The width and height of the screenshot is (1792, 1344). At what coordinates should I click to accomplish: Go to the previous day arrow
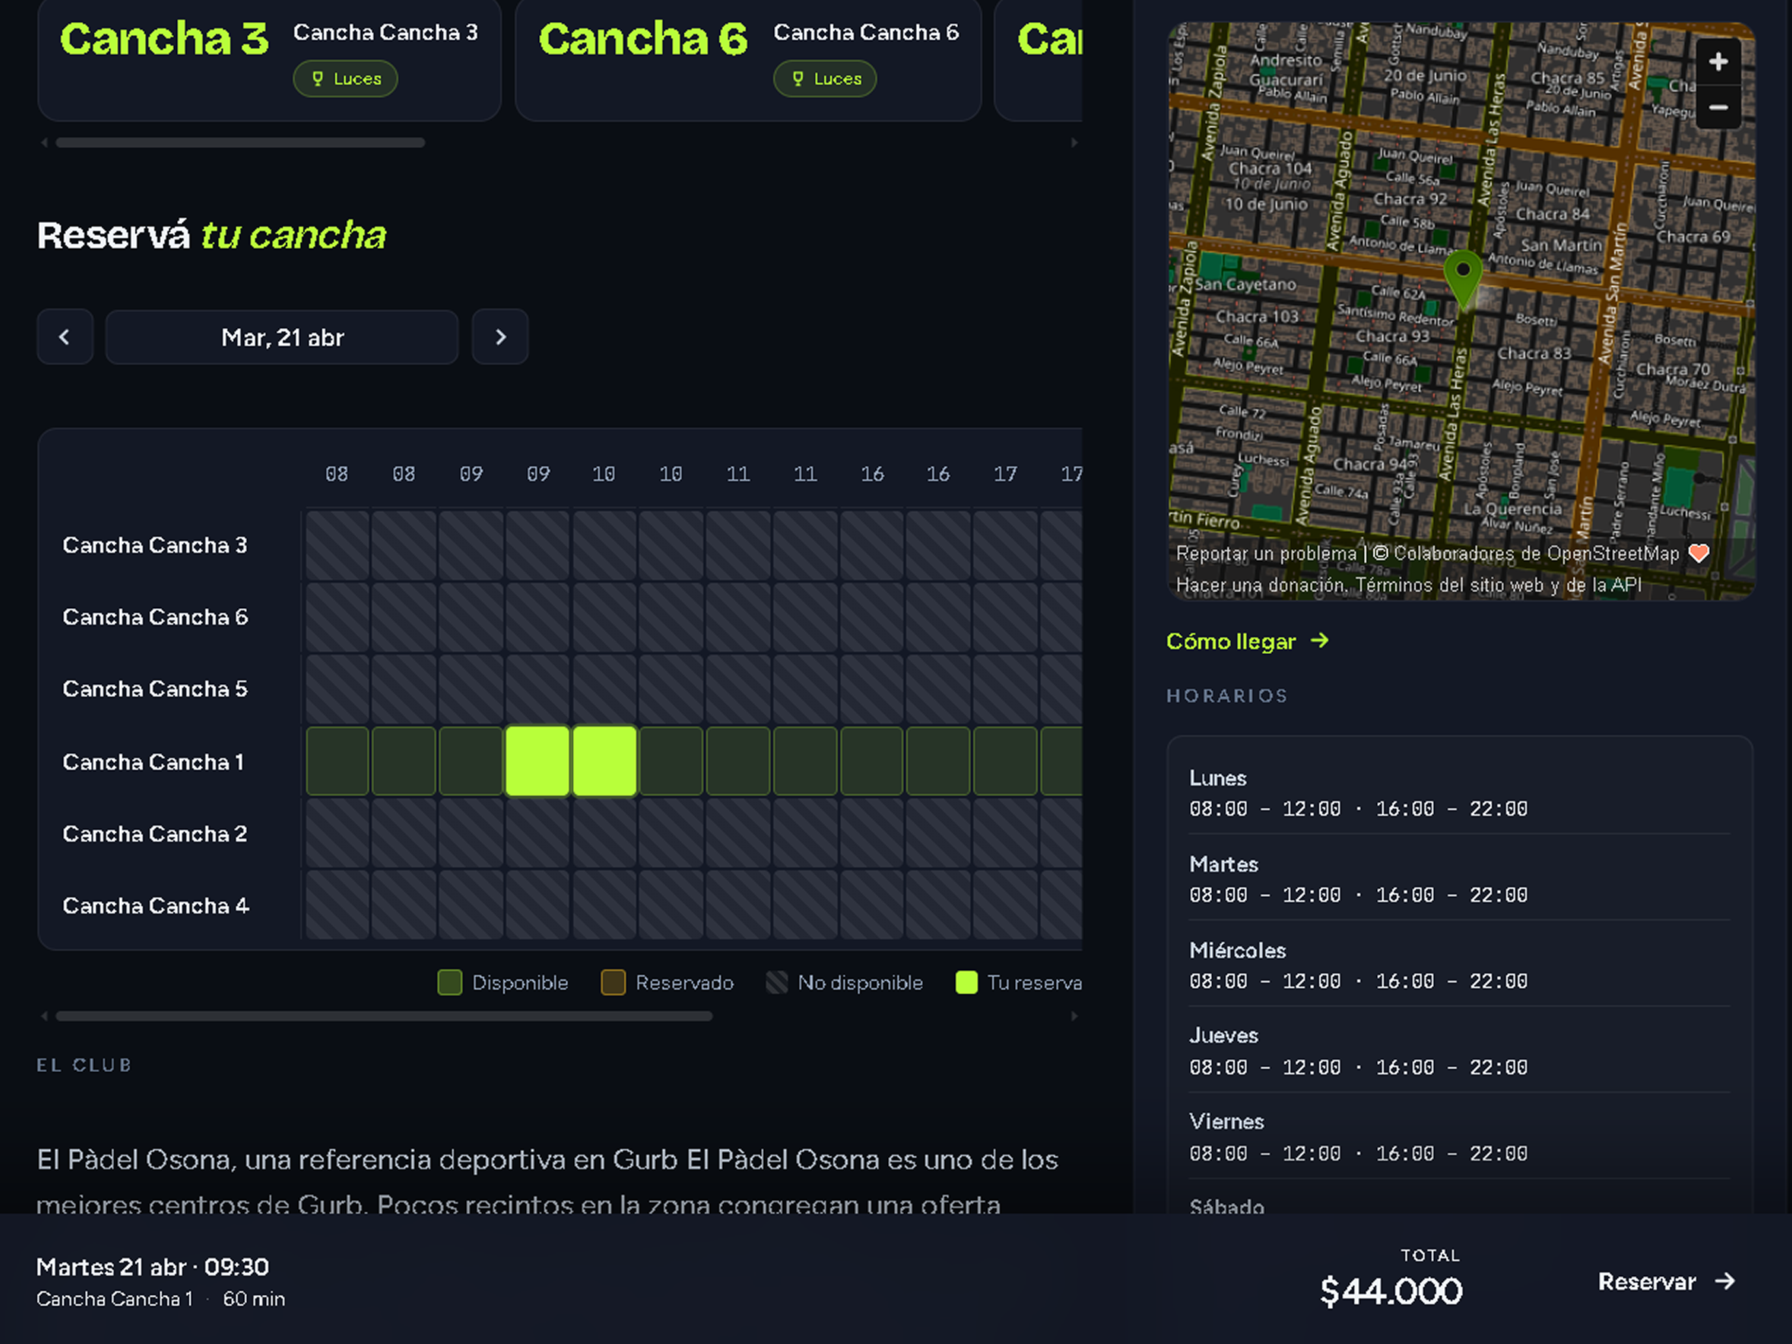(65, 337)
